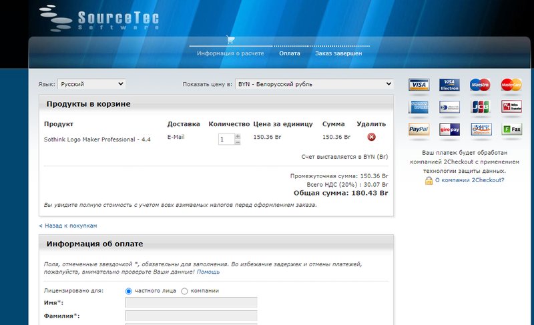Screen dimensions: 534x325
Task: Click the 'Количество' column header
Action: [x=229, y=124]
